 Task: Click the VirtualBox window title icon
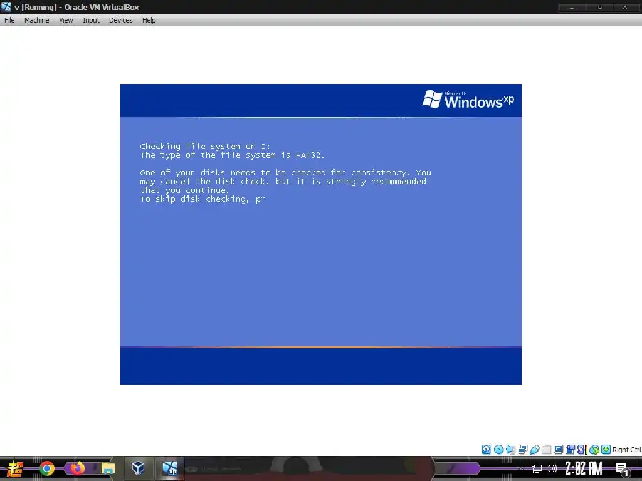click(x=6, y=6)
